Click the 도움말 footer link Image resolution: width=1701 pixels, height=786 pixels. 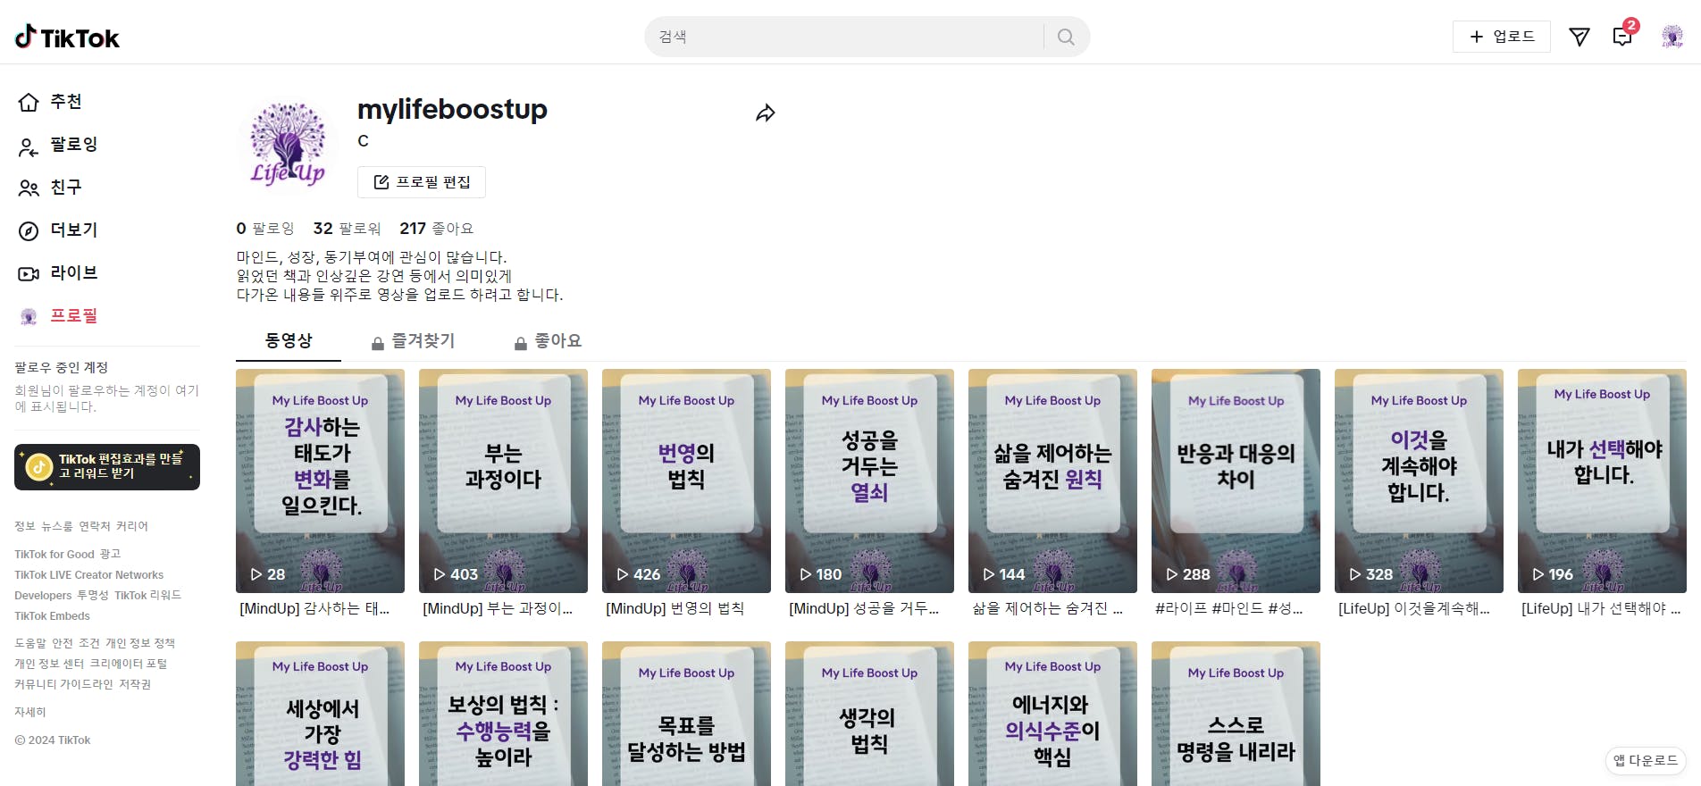point(30,643)
